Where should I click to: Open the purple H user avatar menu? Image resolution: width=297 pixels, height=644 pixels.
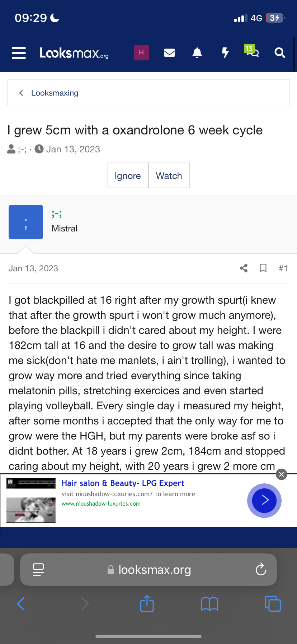click(x=141, y=53)
